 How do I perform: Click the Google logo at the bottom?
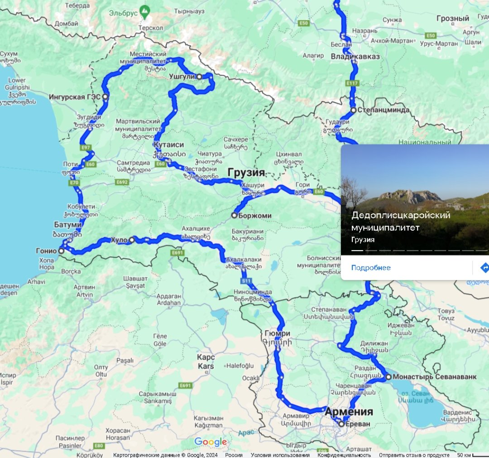click(211, 442)
